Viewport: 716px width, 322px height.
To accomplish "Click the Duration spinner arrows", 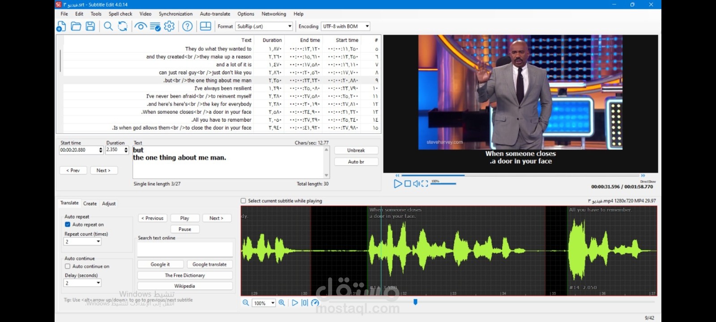I will click(x=126, y=150).
